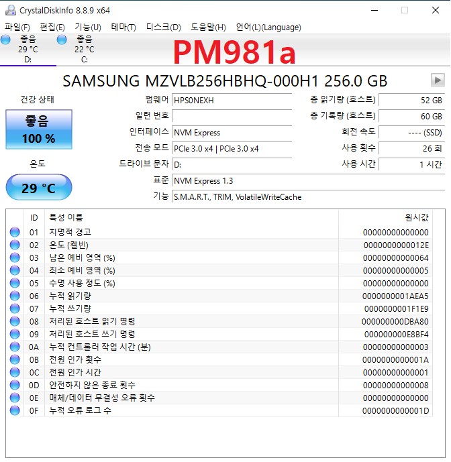Select the C: disk tab at 22 °C
Image resolution: width=451 pixels, height=462 pixels.
[x=85, y=50]
